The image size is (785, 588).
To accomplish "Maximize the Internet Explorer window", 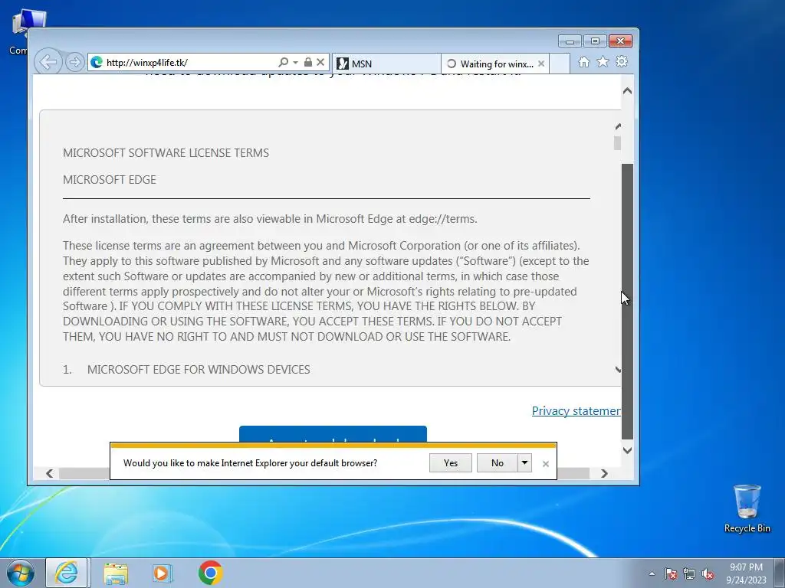I will [595, 41].
